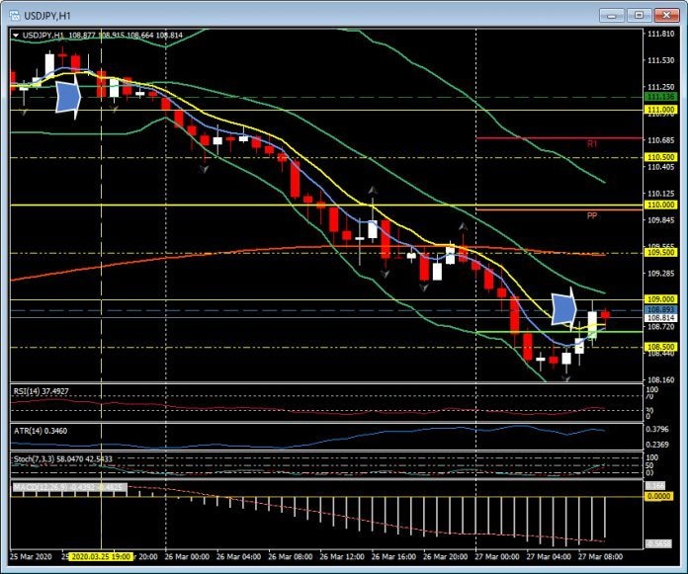Click the 111.810 value on price scale
Viewport: 688px width, 574px height.
pos(660,35)
